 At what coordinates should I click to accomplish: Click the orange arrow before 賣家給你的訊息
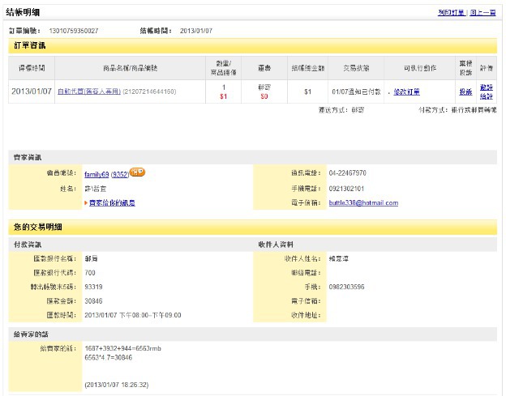87,202
